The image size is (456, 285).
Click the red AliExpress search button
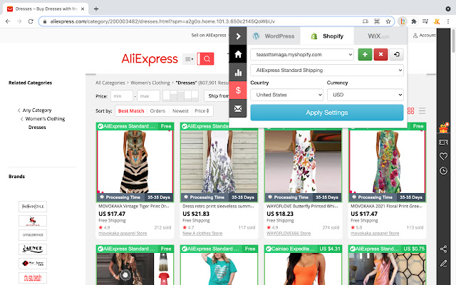[x=206, y=59]
